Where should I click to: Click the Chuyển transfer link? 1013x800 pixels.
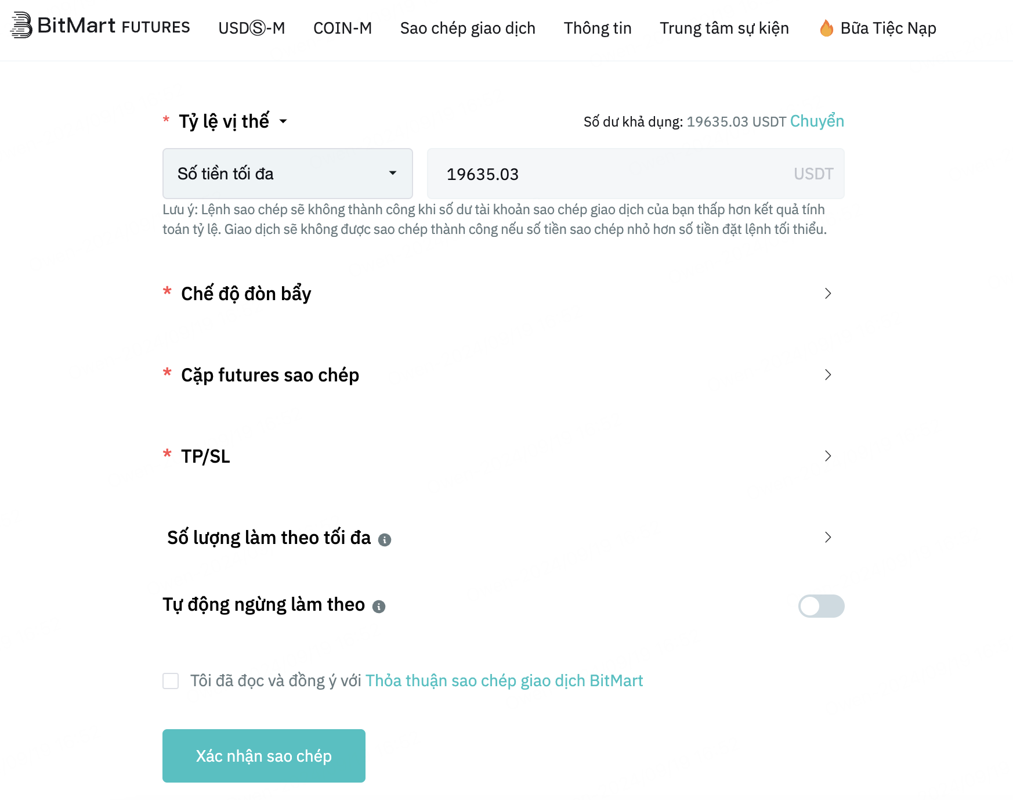[817, 121]
